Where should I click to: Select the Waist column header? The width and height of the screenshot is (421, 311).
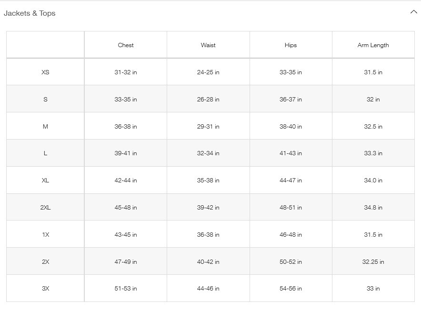tap(208, 45)
